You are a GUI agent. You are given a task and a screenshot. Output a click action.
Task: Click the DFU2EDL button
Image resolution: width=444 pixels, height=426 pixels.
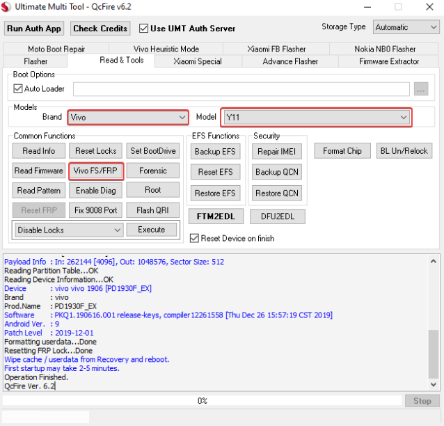[278, 216]
